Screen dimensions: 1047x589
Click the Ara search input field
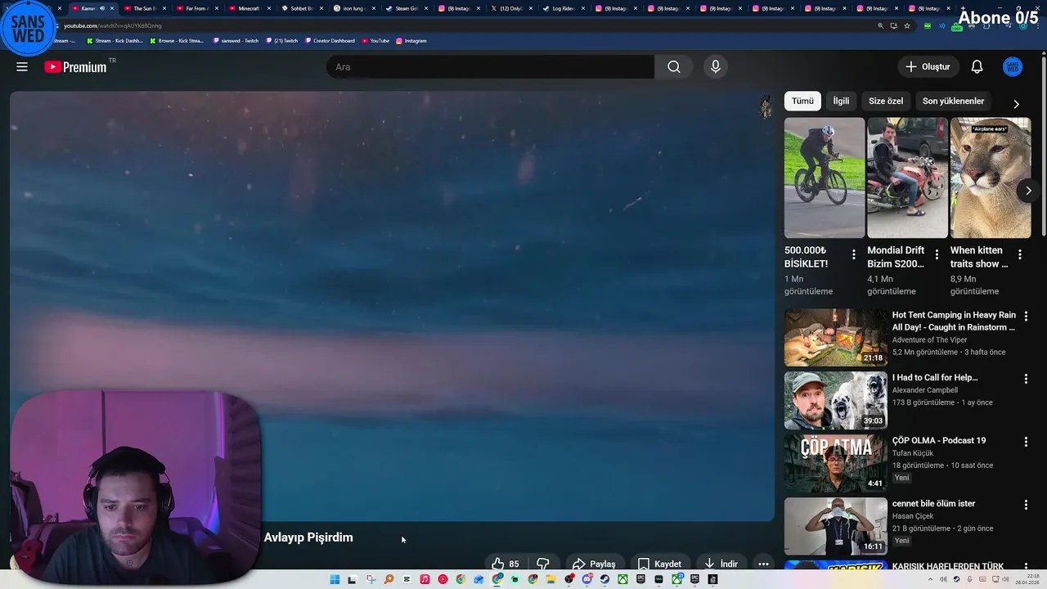[x=490, y=67]
